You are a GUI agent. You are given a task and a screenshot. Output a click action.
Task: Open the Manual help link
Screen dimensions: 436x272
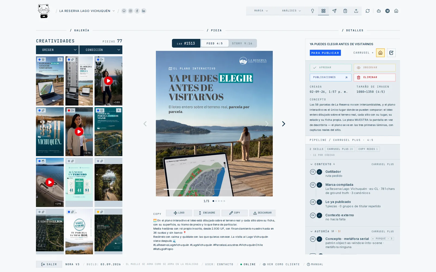tap(315, 264)
